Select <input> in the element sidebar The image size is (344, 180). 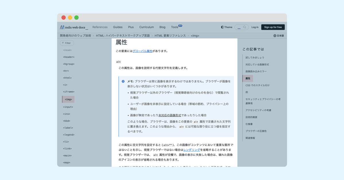coord(68,107)
